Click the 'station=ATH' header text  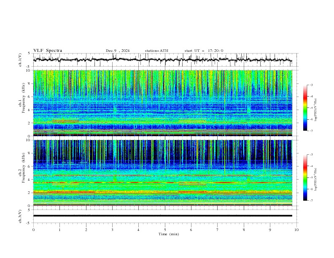pyautogui.click(x=156, y=51)
